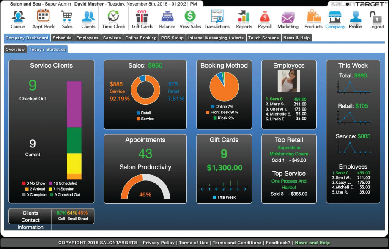This screenshot has width=389, height=249.
Task: Click the Gift Cards amount $1,300.00
Action: (x=225, y=168)
